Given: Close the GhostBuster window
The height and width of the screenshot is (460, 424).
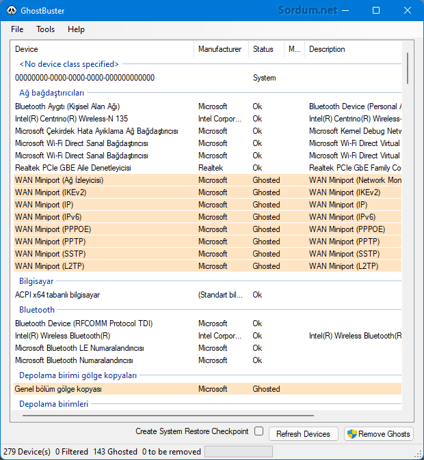Looking at the screenshot, I should pyautogui.click(x=407, y=10).
